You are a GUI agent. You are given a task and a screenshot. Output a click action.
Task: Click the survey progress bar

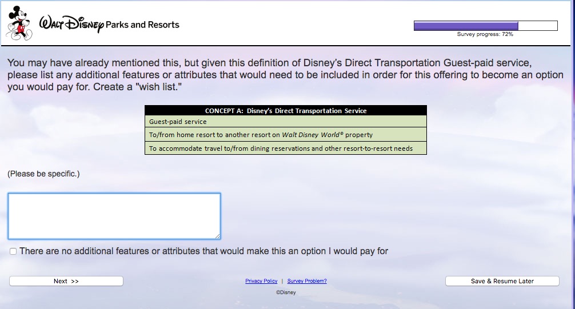tap(485, 26)
